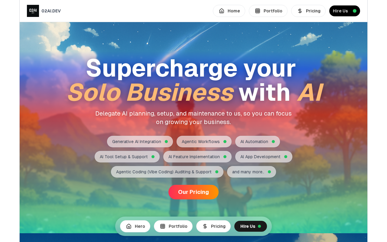This screenshot has width=387, height=242.
Task: Click the house icon in bottom Hero button
Action: [129, 226]
